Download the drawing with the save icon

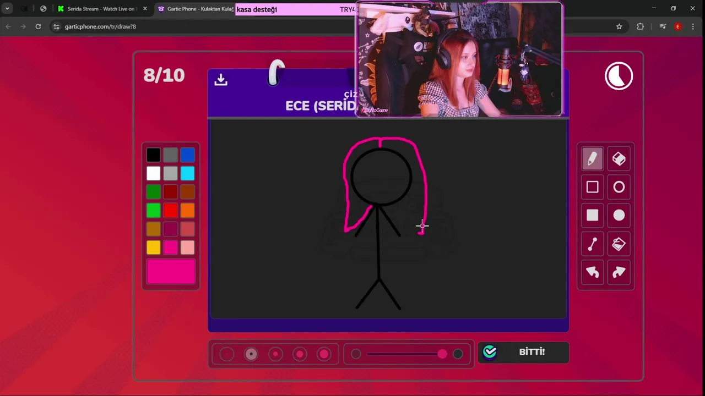click(x=221, y=80)
